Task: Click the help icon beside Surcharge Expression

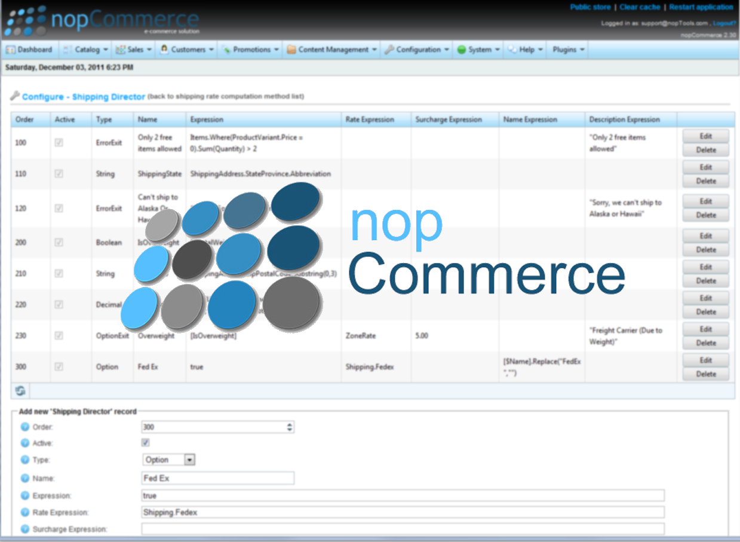Action: (25, 529)
